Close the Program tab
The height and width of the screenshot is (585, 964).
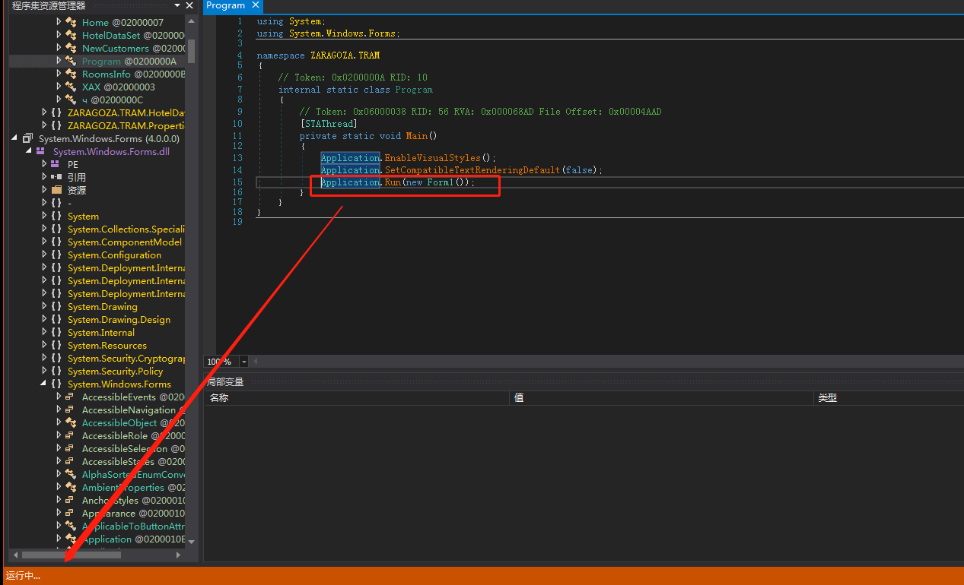tap(256, 5)
